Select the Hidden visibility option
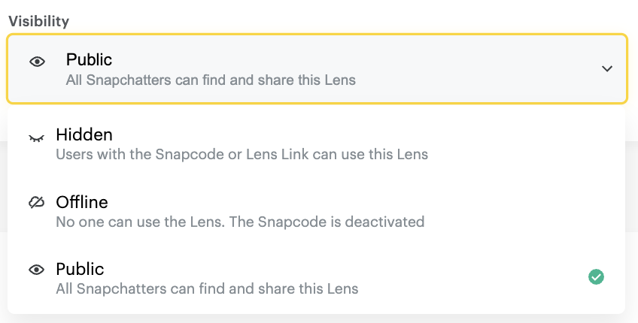 84,135
